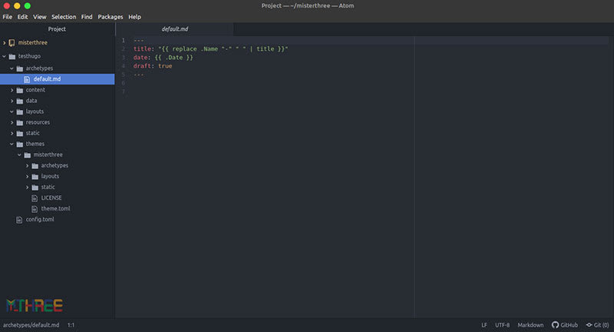The image size is (614, 332).
Task: Change the Markdown grammar selector
Action: (530, 325)
